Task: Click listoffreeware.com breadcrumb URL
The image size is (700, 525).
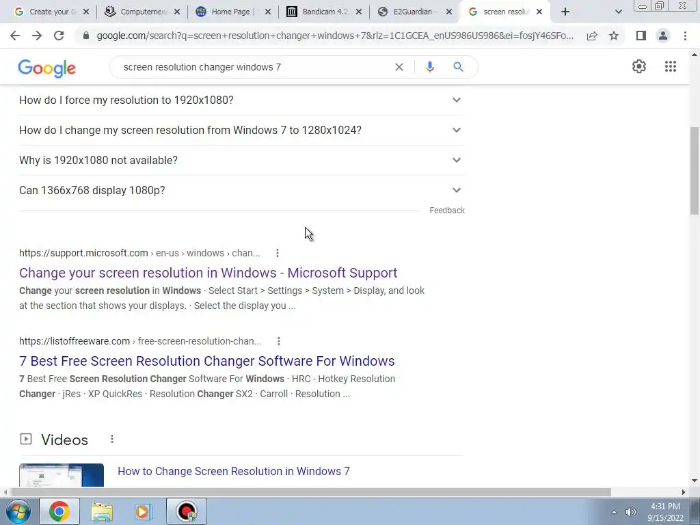Action: tap(140, 341)
